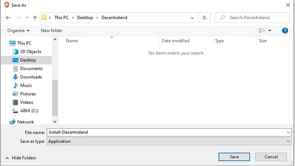The image size is (295, 166).
Task: Click the Save button
Action: point(234,157)
